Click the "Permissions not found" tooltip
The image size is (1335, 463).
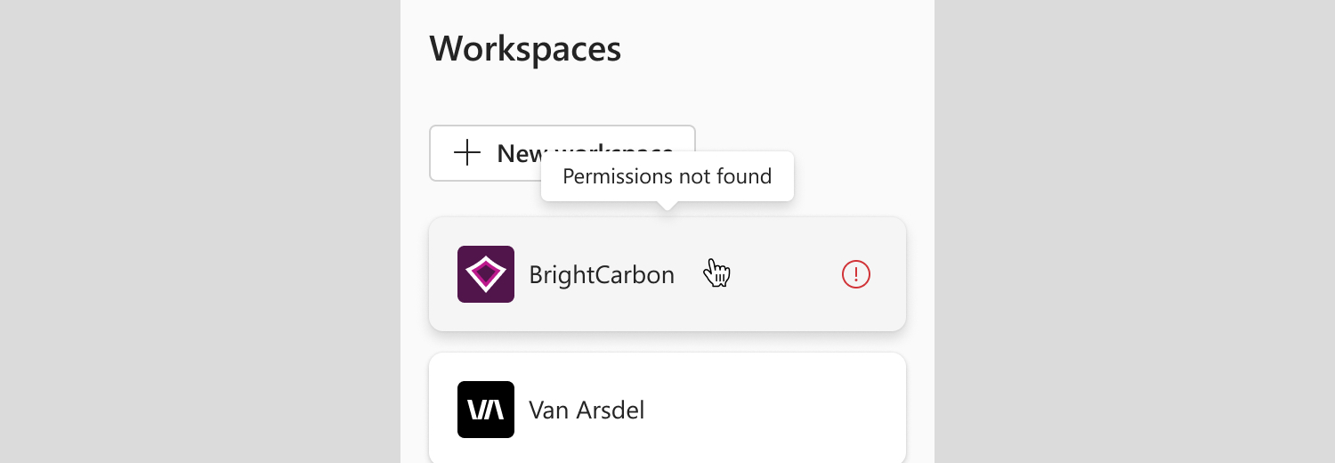667,176
